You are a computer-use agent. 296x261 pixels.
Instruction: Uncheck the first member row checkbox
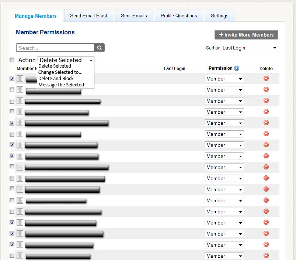pos(12,79)
